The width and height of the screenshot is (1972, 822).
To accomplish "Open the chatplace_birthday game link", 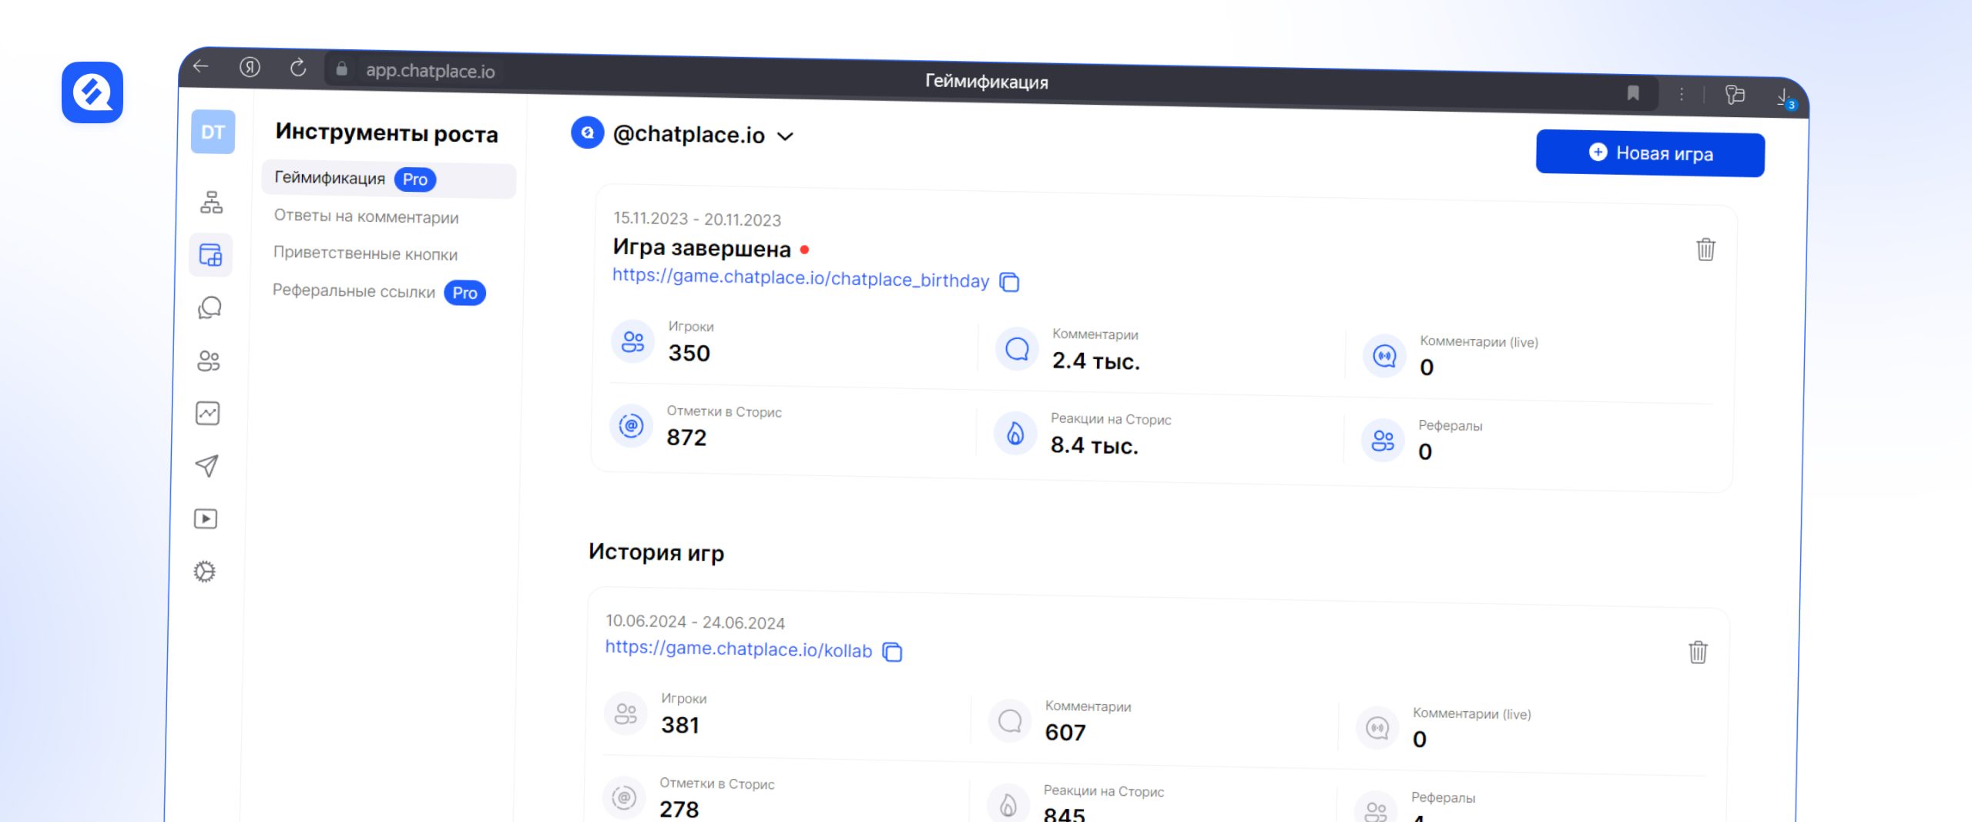I will tap(800, 278).
